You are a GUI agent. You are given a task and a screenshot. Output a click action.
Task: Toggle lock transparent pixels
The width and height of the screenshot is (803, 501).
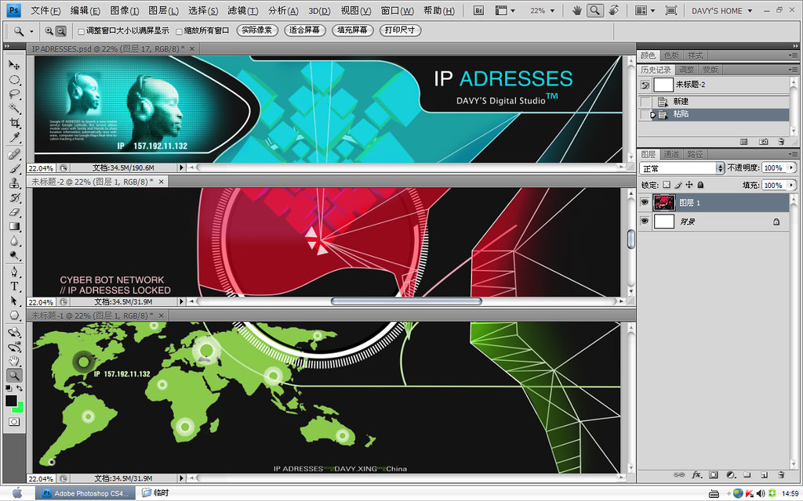pyautogui.click(x=667, y=185)
